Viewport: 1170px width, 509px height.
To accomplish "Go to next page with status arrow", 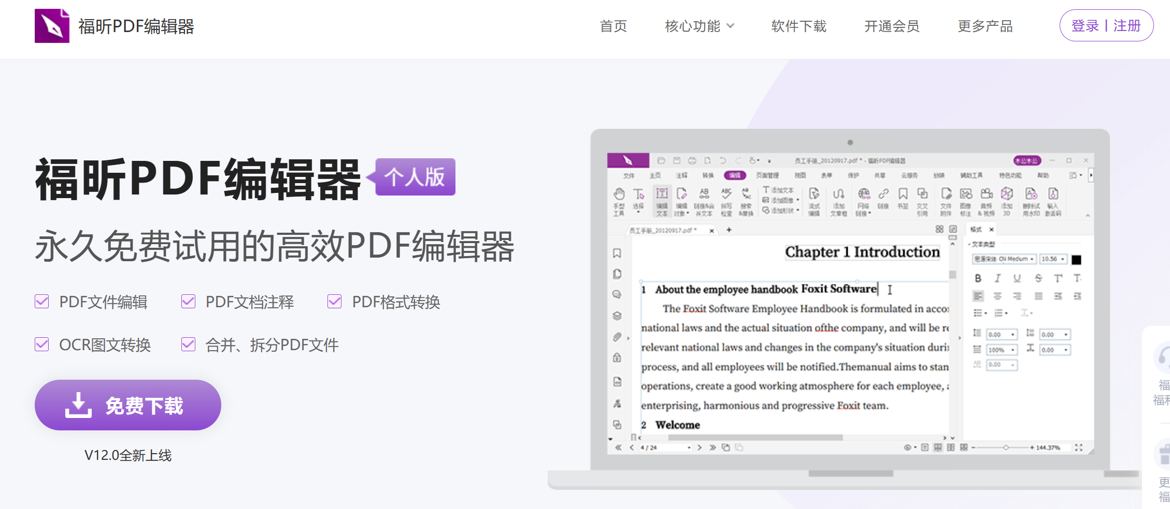I will [x=700, y=447].
